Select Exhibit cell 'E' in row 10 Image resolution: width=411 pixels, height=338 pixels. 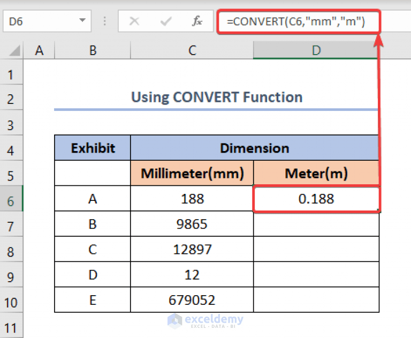point(93,299)
